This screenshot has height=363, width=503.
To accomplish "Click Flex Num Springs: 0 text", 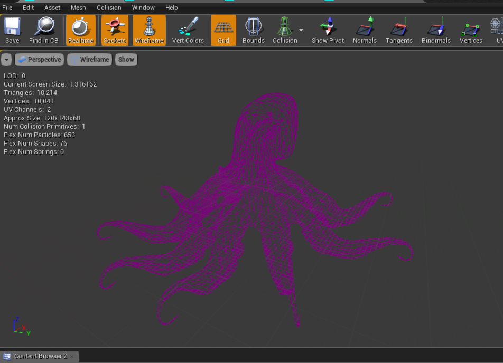I will 34,152.
